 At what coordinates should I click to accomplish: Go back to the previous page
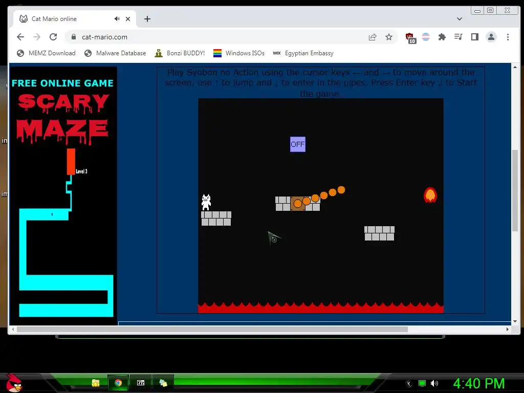[20, 37]
